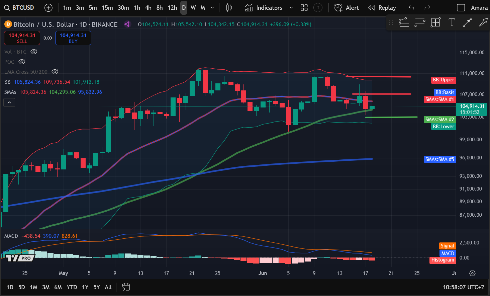Redo the chart action
490x296 pixels.
pos(427,8)
